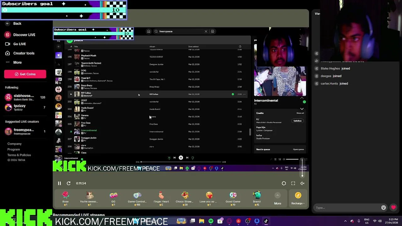
Task: Toggle saved checkmark on RIP Follies row
Action: pyautogui.click(x=233, y=94)
